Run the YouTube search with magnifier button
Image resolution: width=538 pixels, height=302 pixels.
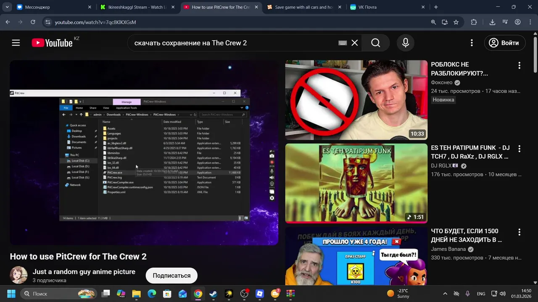(x=376, y=43)
